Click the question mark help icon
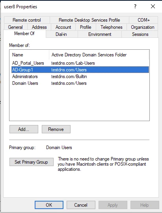This screenshot has height=213, width=162. (135, 6)
